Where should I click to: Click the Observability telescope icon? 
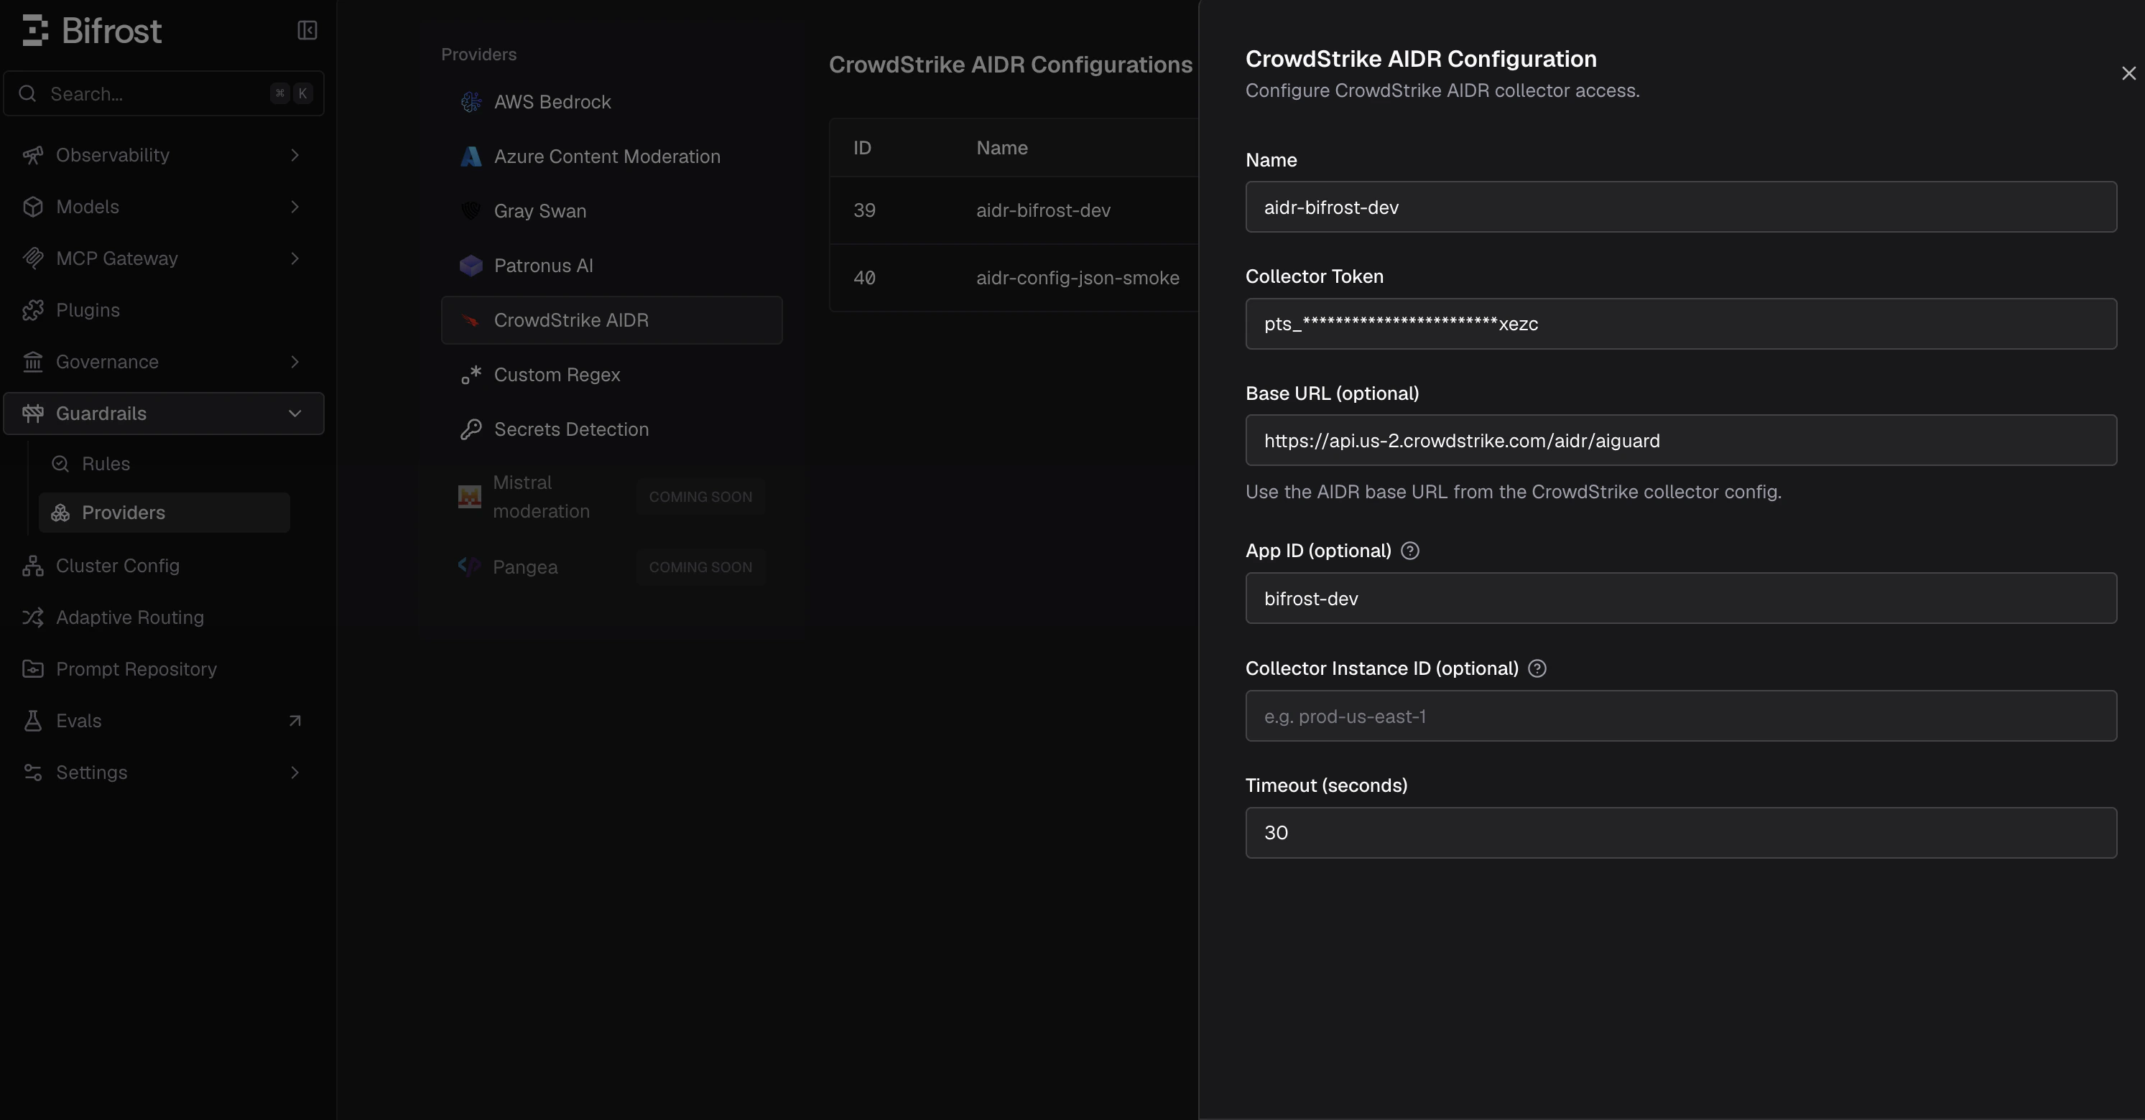(x=32, y=155)
